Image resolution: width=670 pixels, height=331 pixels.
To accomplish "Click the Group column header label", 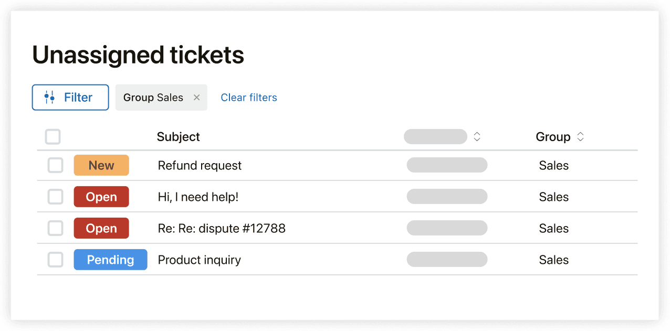I will coord(553,136).
